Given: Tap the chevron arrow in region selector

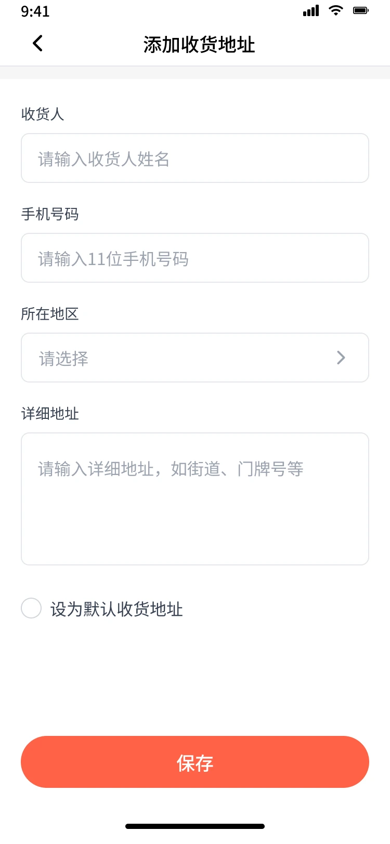Looking at the screenshot, I should (341, 358).
